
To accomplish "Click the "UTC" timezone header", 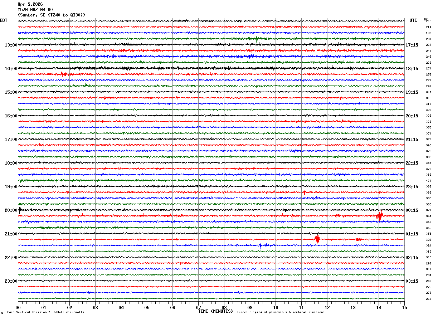I will 413,20.
